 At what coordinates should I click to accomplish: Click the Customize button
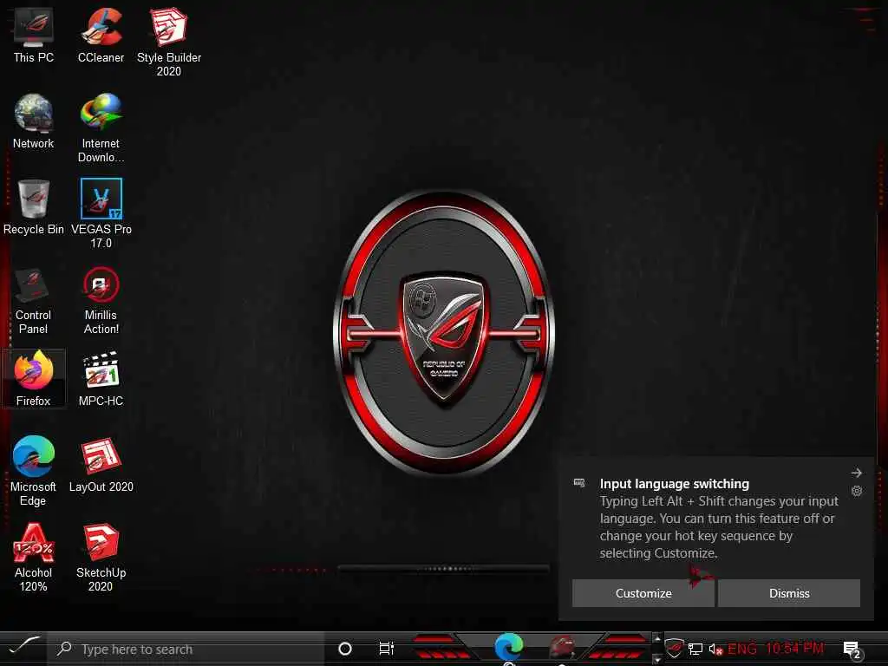tap(643, 593)
